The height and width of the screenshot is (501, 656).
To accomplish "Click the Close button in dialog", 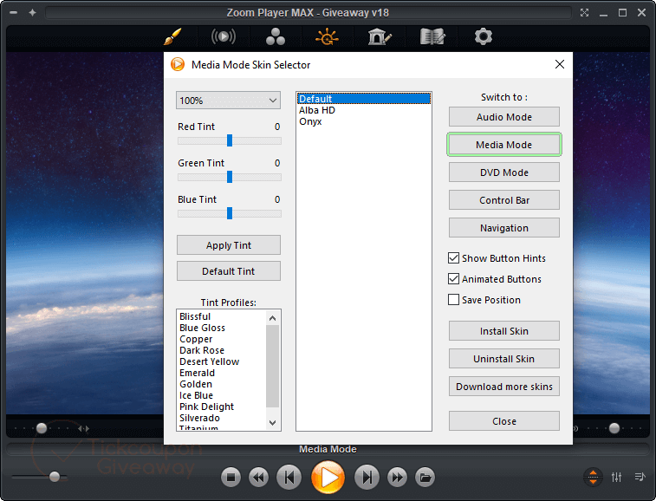I will point(504,421).
